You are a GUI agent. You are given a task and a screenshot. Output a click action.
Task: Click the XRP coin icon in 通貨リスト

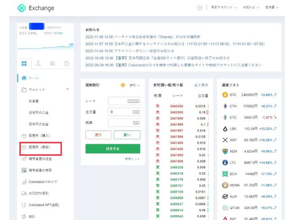click(x=225, y=140)
